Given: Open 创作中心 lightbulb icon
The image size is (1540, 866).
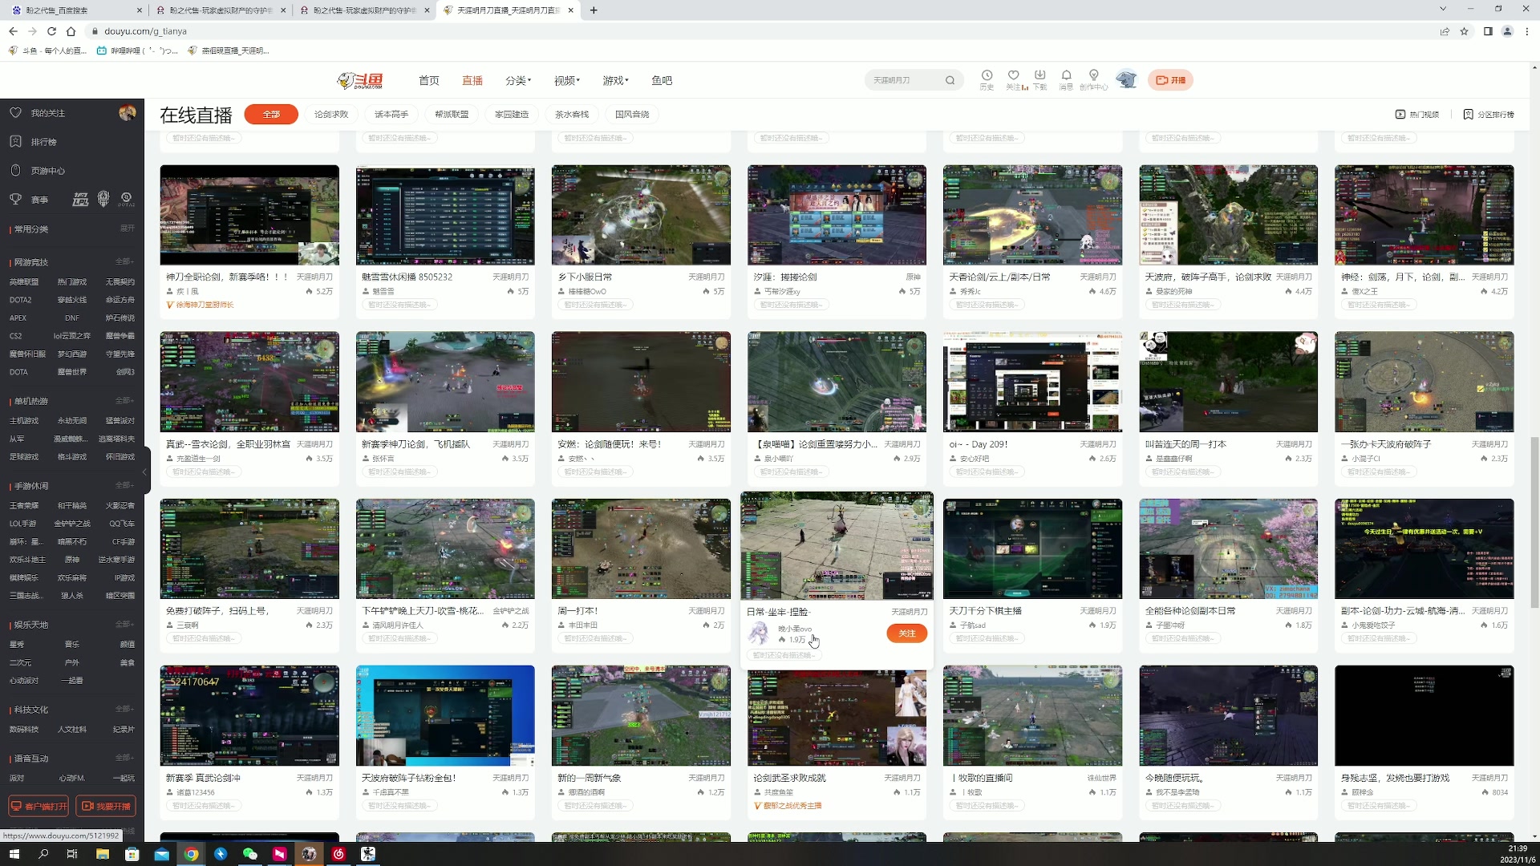Looking at the screenshot, I should click(1093, 75).
